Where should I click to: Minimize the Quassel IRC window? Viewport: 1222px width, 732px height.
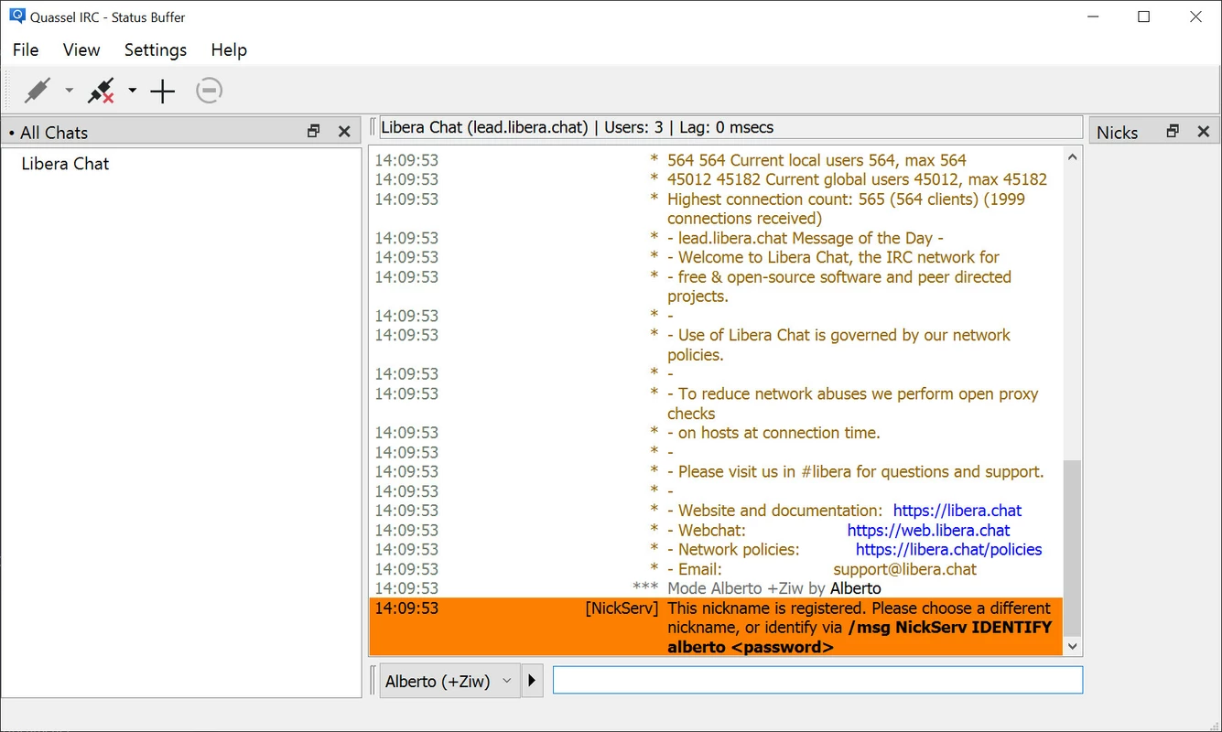tap(1092, 16)
